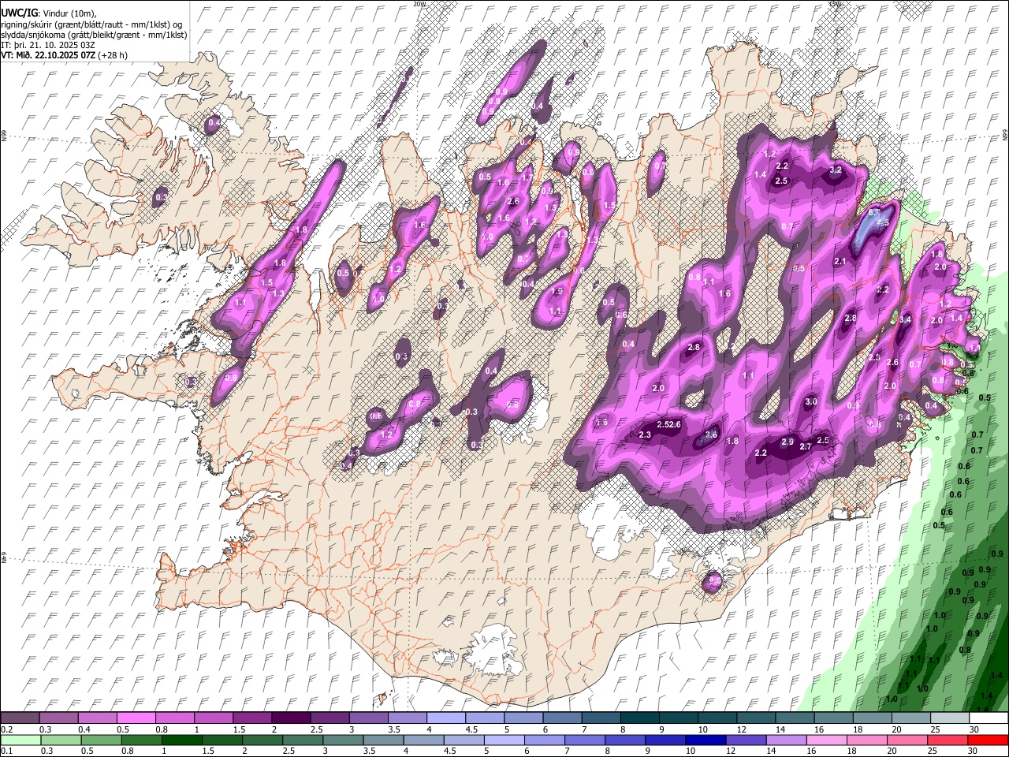Select the dark purple upper swatch at 2
Viewport: 1009px width, 757px height.
pos(291,718)
